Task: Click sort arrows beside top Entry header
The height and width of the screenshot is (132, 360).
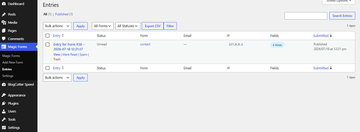Action: tap(63, 36)
